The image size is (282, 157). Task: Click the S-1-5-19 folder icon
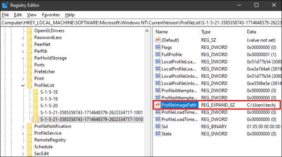tap(36, 99)
